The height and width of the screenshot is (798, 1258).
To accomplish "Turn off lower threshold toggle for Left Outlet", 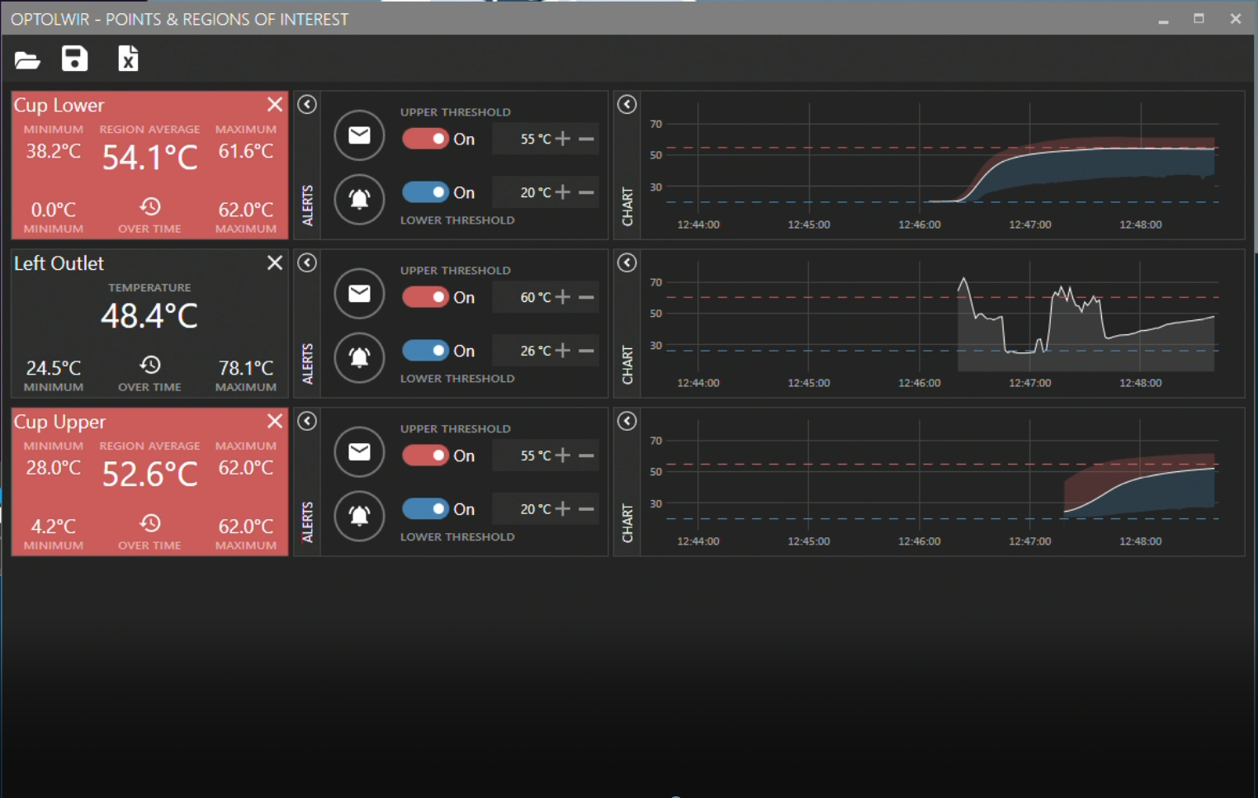I will point(425,351).
